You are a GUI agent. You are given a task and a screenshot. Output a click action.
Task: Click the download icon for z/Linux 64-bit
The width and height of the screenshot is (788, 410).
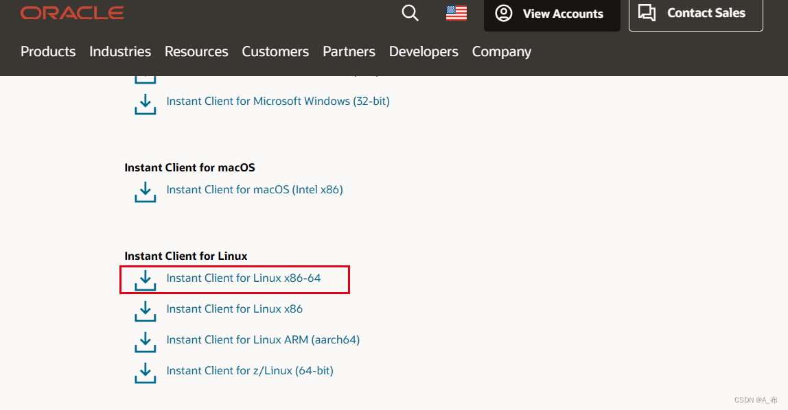[x=145, y=372]
